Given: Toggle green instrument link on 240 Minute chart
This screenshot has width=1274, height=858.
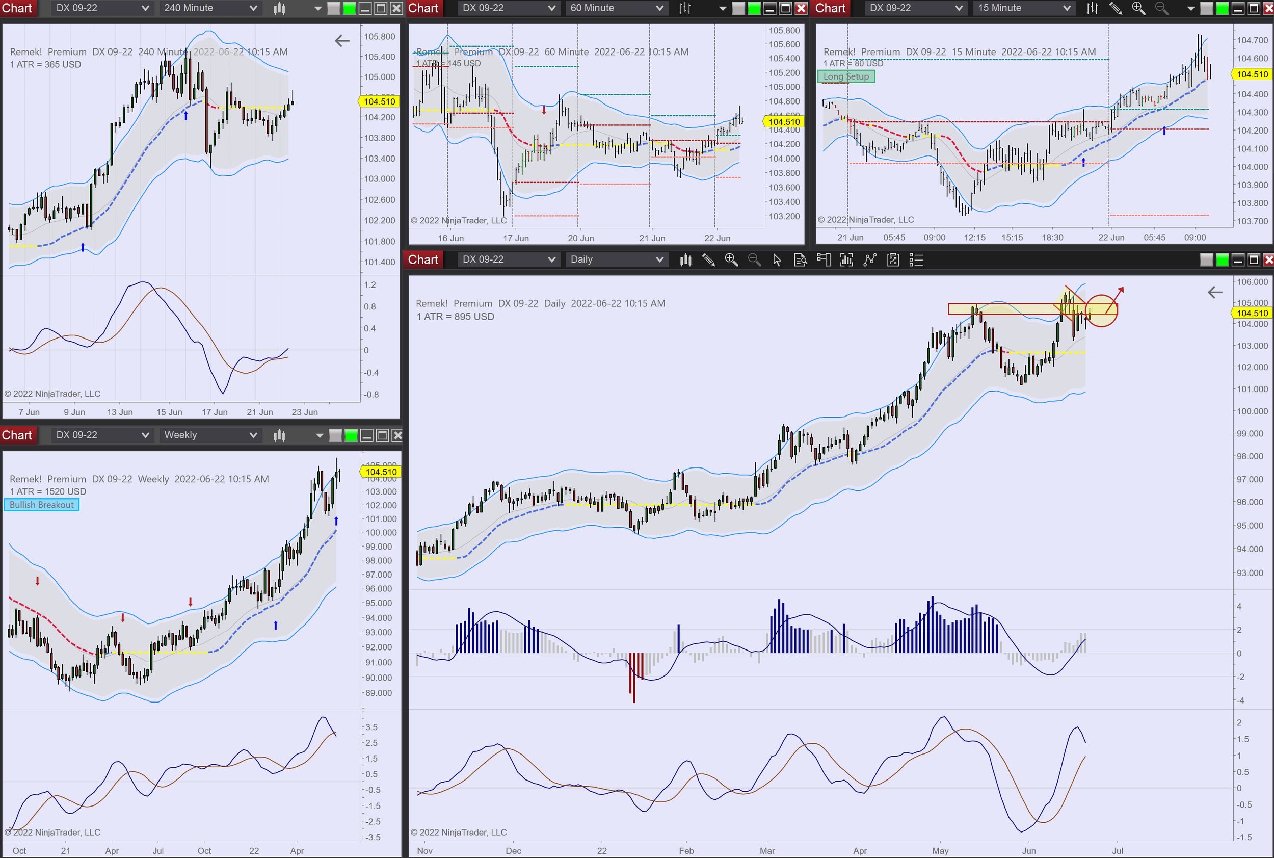Looking at the screenshot, I should [350, 8].
